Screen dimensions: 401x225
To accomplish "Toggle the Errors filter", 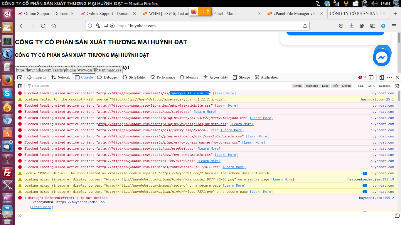I will pyautogui.click(x=297, y=86).
